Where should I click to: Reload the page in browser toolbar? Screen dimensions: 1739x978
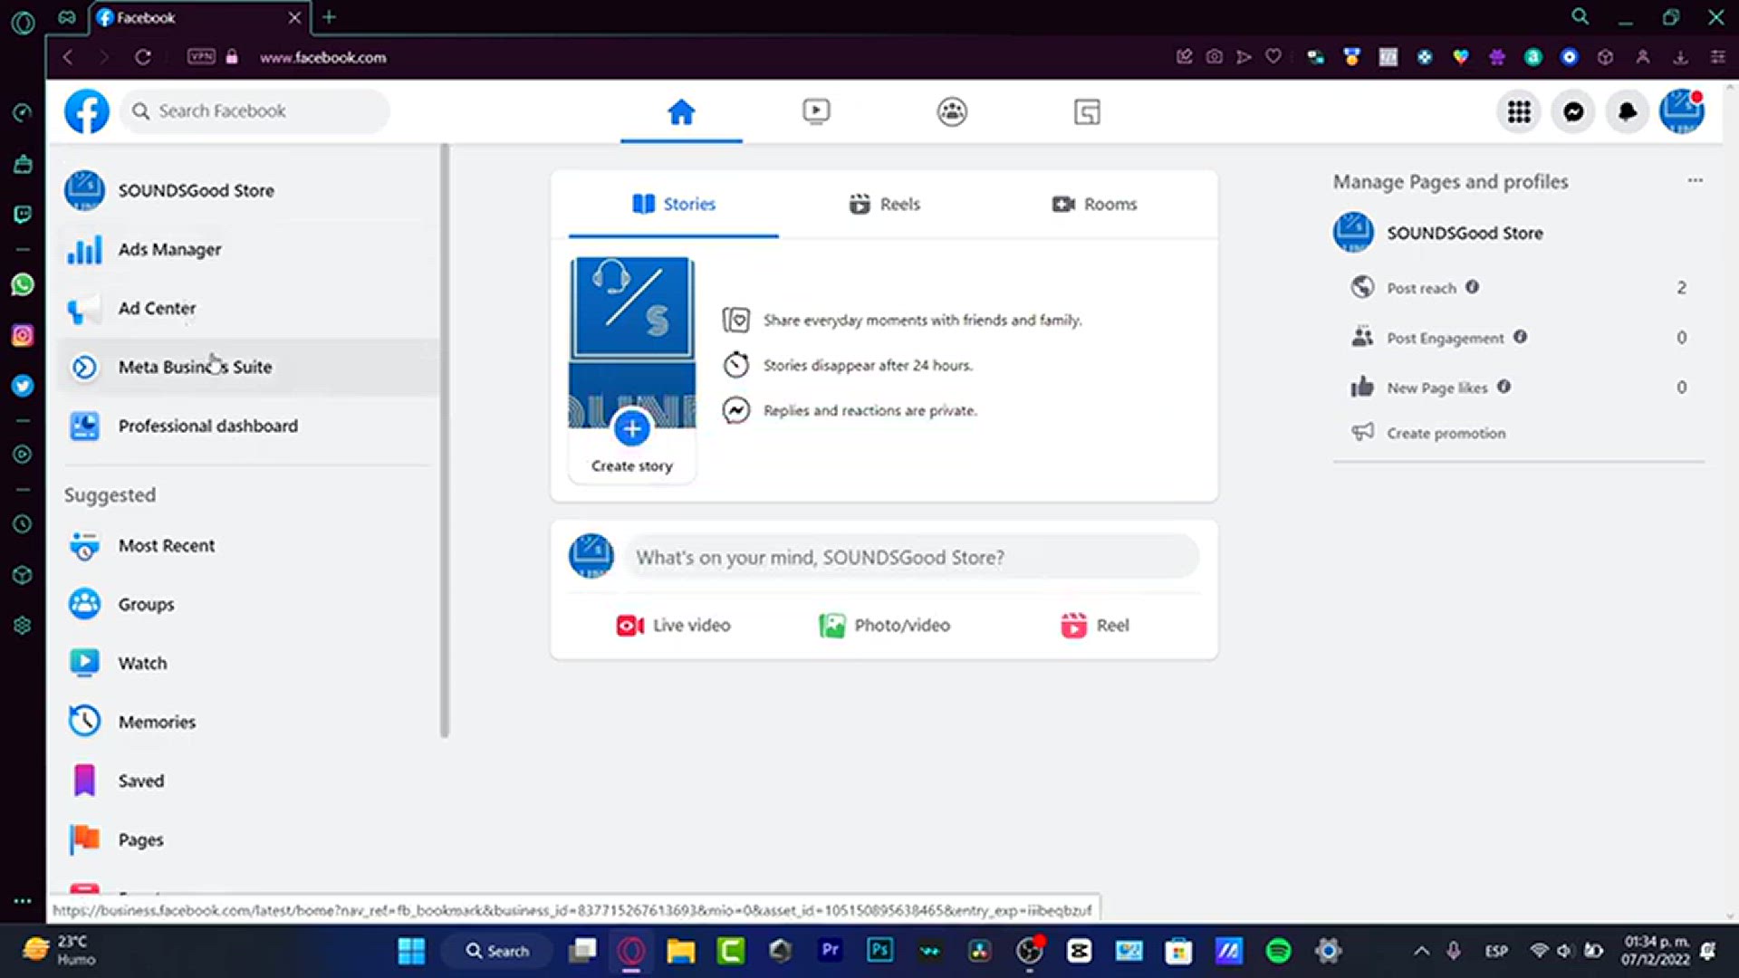point(142,57)
